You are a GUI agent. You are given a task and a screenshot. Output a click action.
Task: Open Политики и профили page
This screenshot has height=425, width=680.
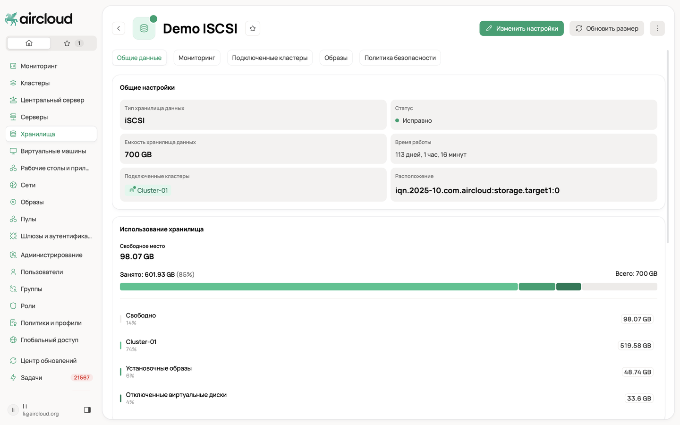click(51, 323)
